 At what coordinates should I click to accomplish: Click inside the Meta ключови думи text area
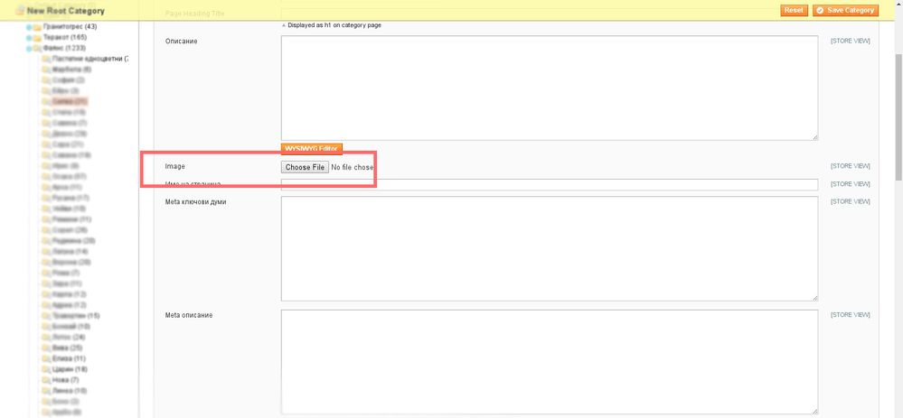[x=550, y=248]
